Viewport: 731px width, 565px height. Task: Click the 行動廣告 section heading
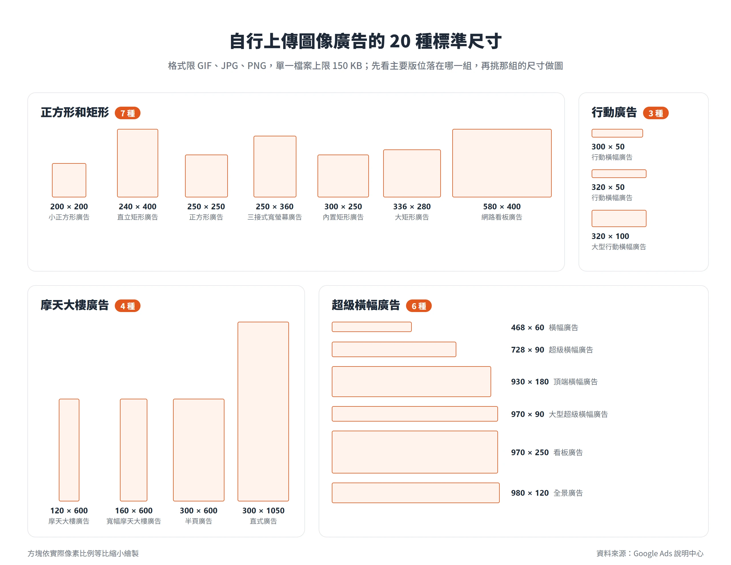[x=614, y=112]
